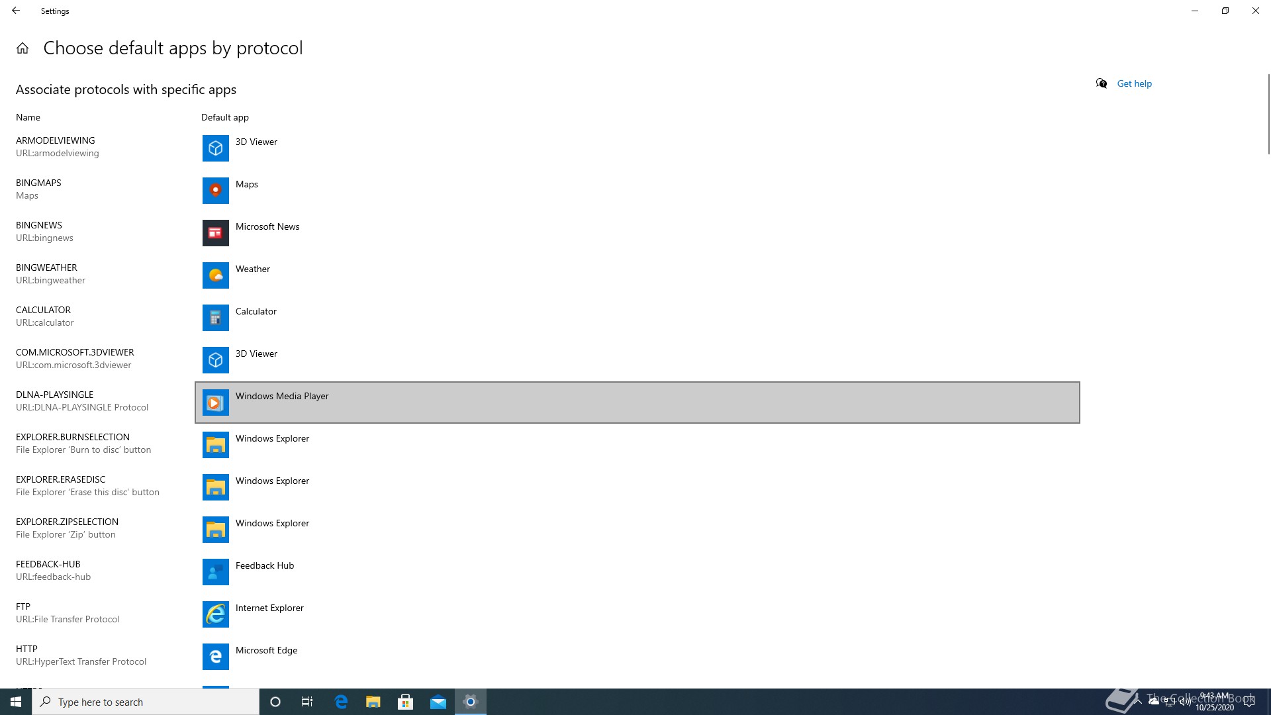Click the taskbar search box
The width and height of the screenshot is (1271, 715).
point(146,702)
